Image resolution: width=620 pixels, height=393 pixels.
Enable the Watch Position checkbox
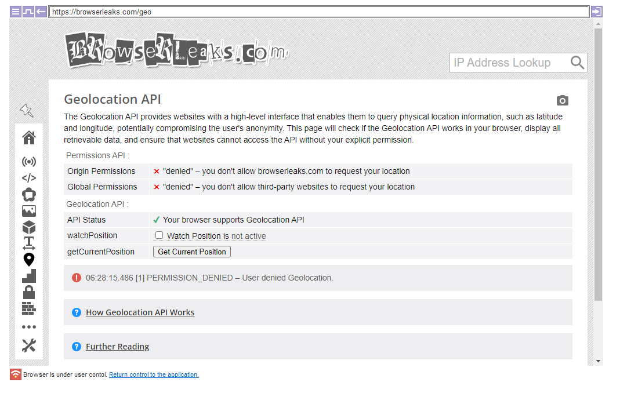(x=159, y=235)
